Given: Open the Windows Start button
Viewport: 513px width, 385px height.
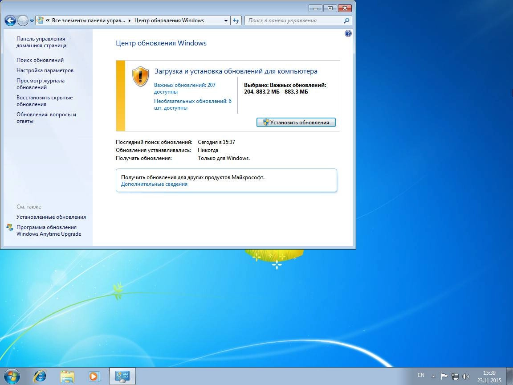Looking at the screenshot, I should (12, 376).
